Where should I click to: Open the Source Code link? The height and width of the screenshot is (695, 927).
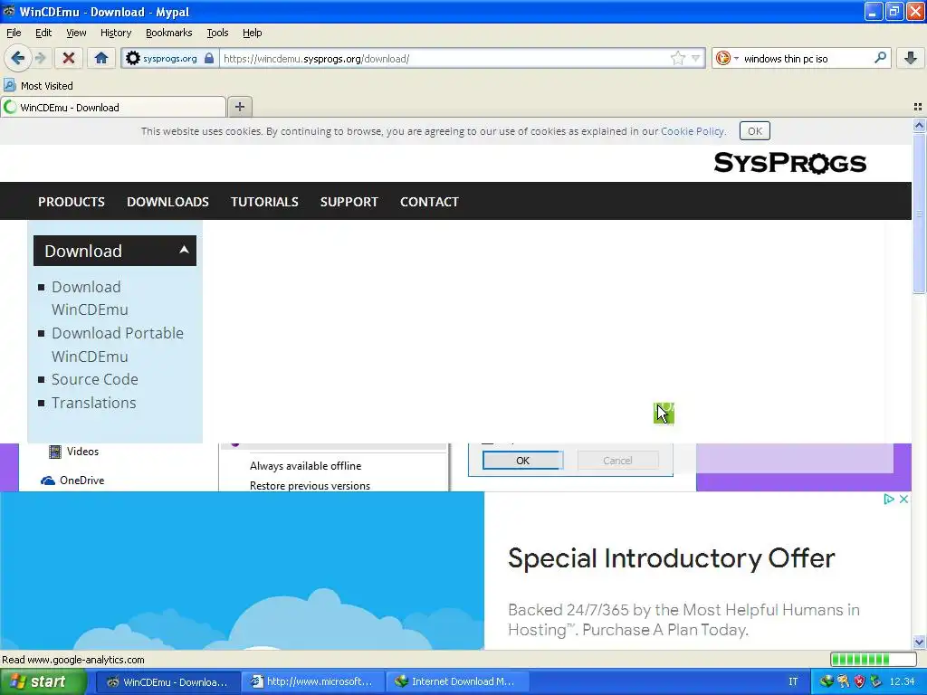tap(94, 379)
